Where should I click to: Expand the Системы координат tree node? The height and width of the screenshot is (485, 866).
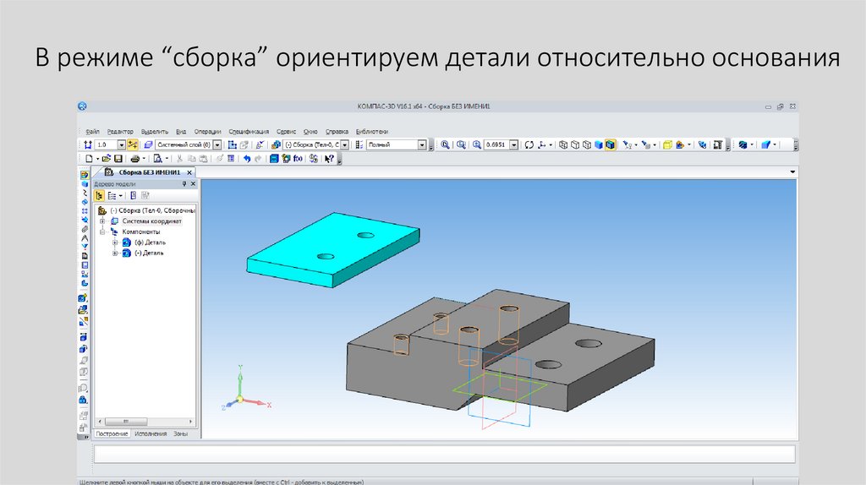click(x=101, y=220)
